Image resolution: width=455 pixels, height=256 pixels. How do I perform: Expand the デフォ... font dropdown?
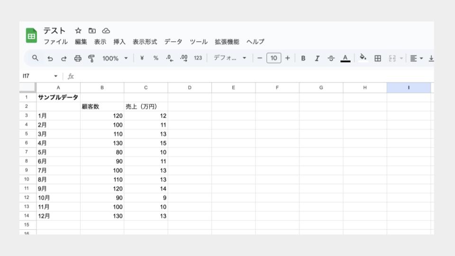[230, 58]
